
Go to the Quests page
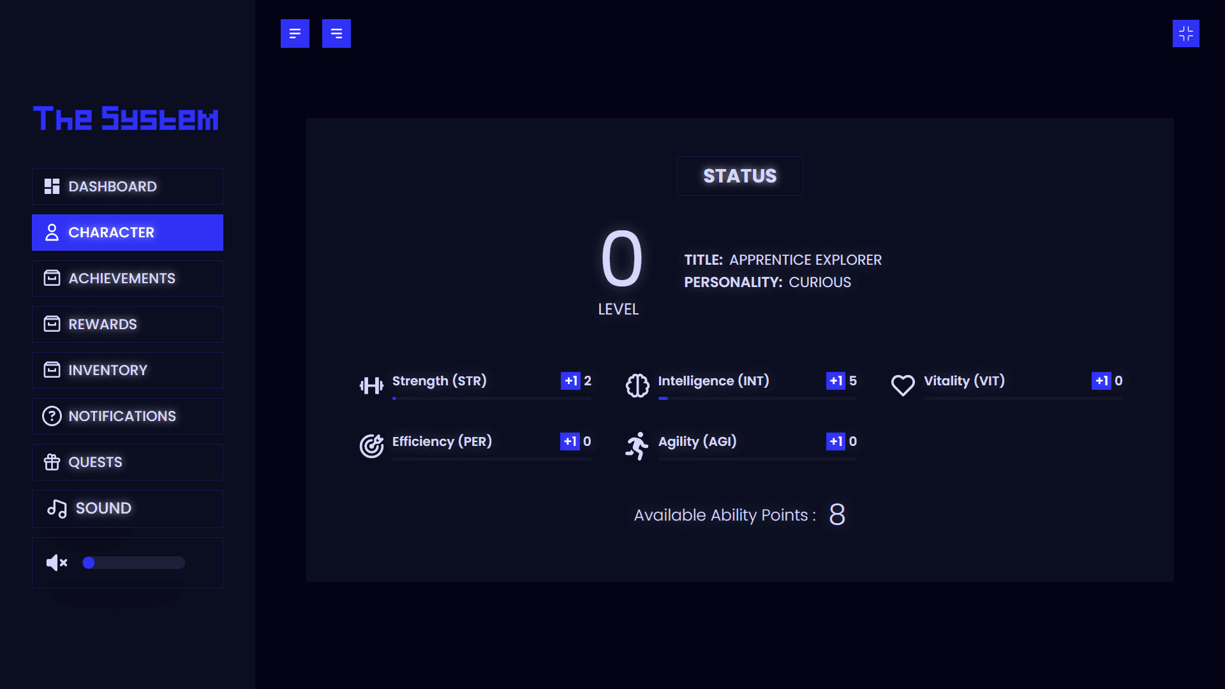(x=128, y=462)
